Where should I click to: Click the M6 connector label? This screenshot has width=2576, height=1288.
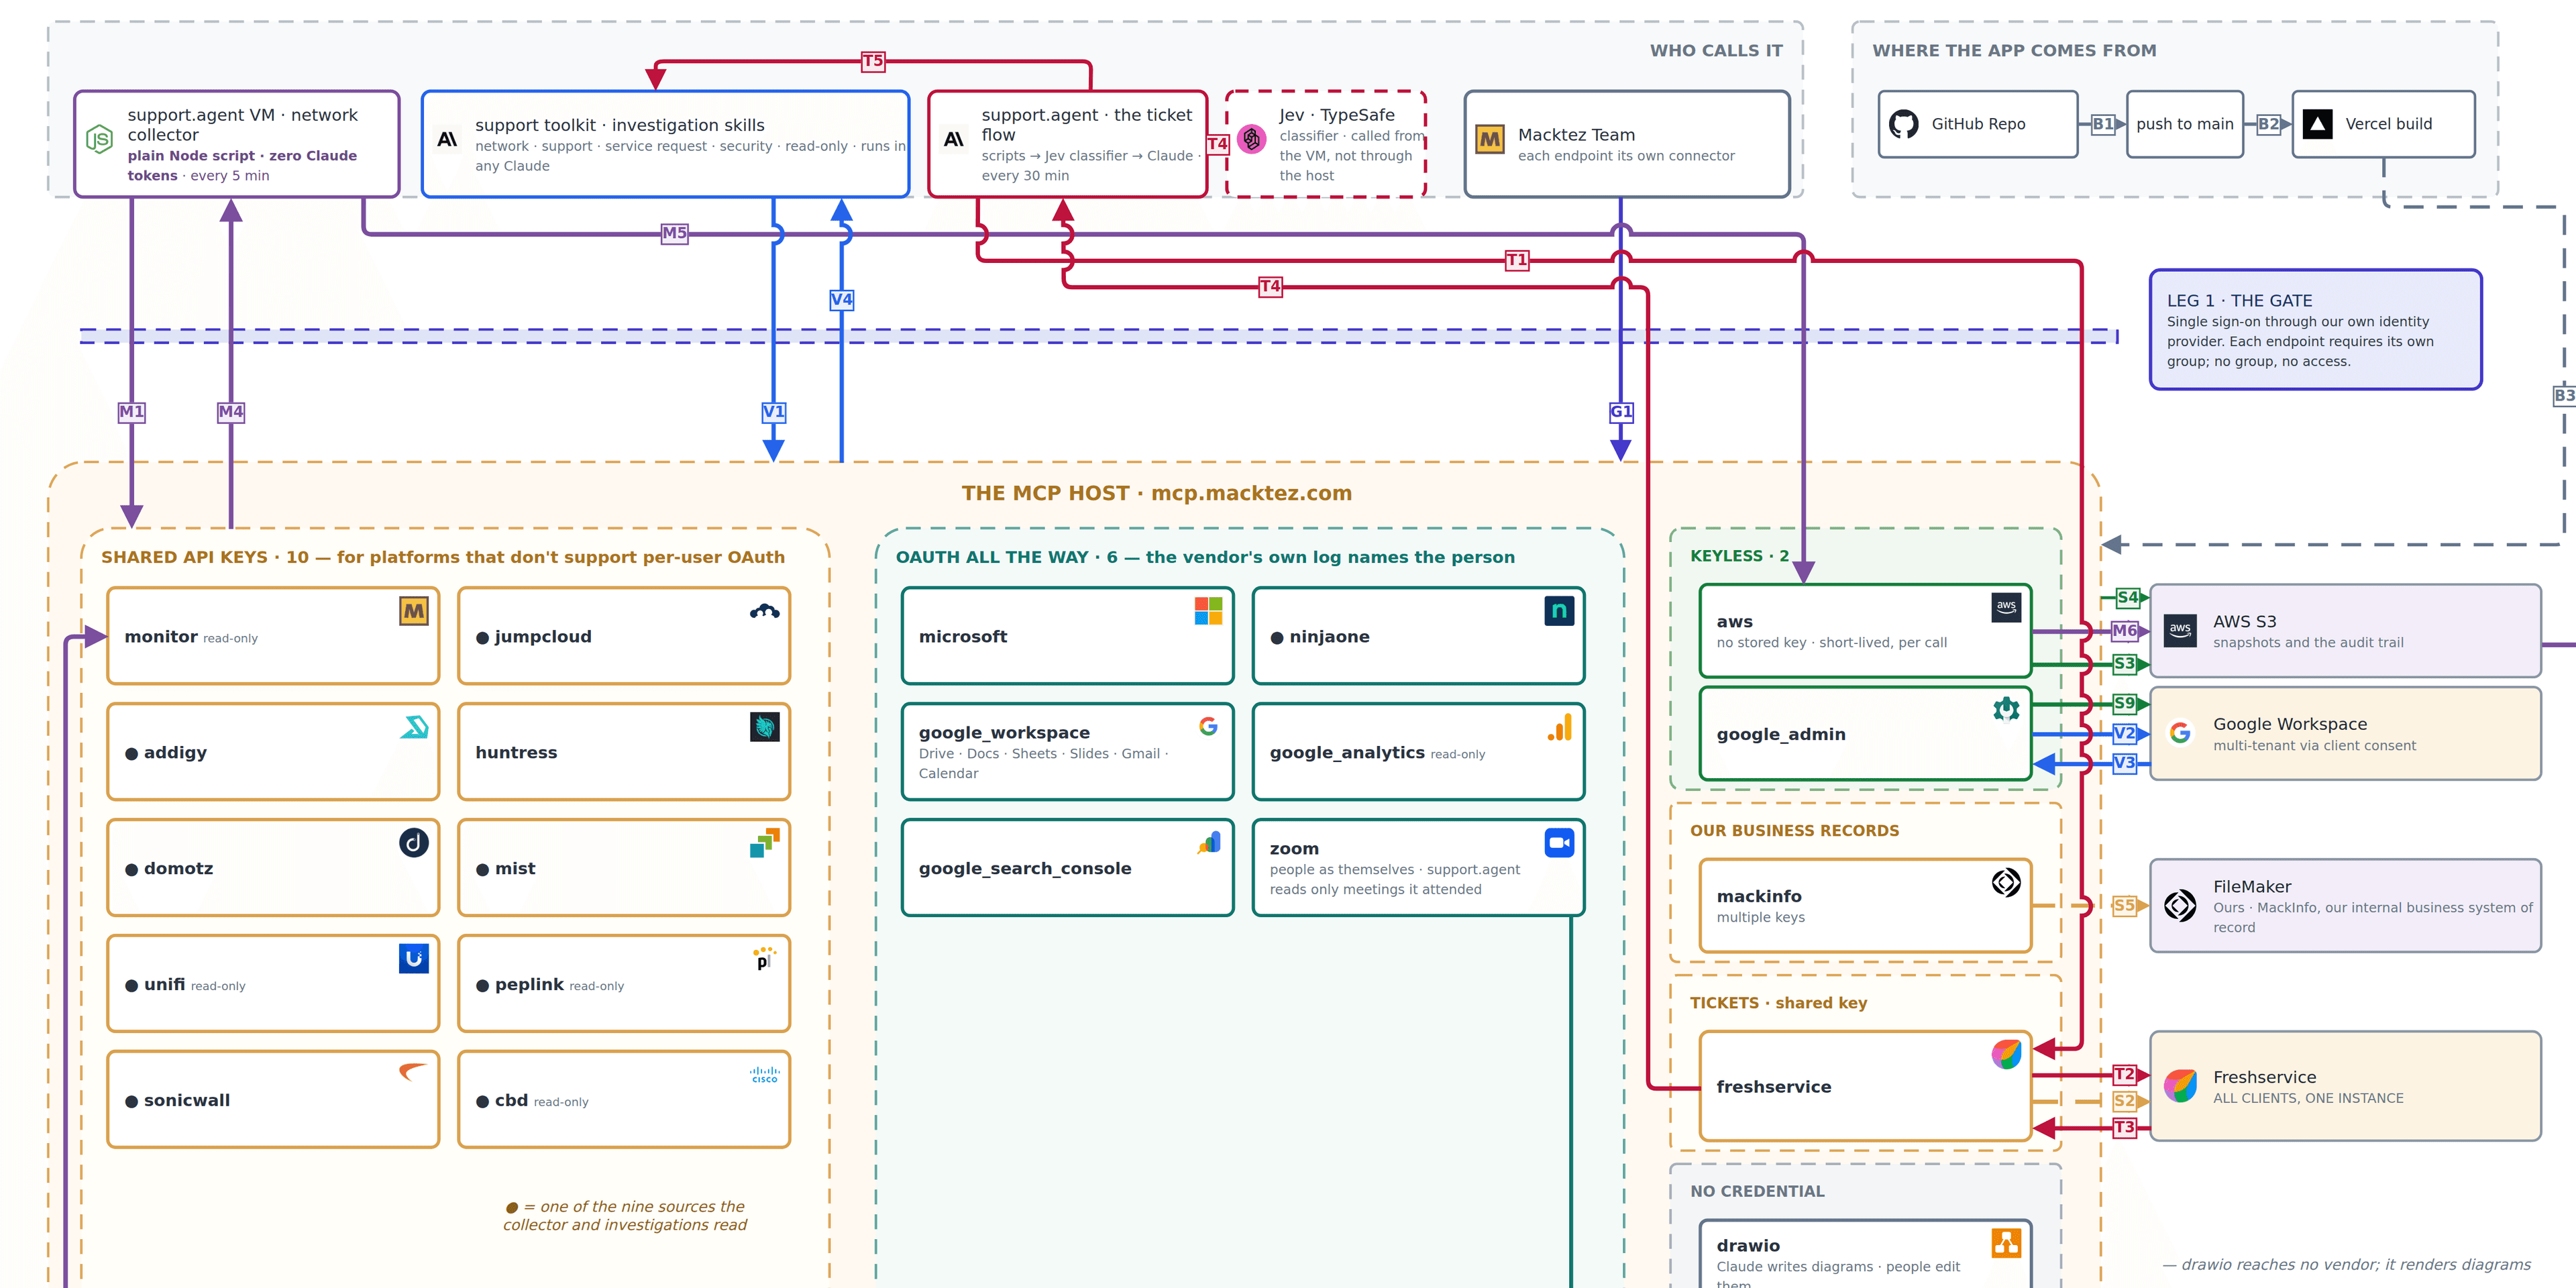click(x=2125, y=631)
